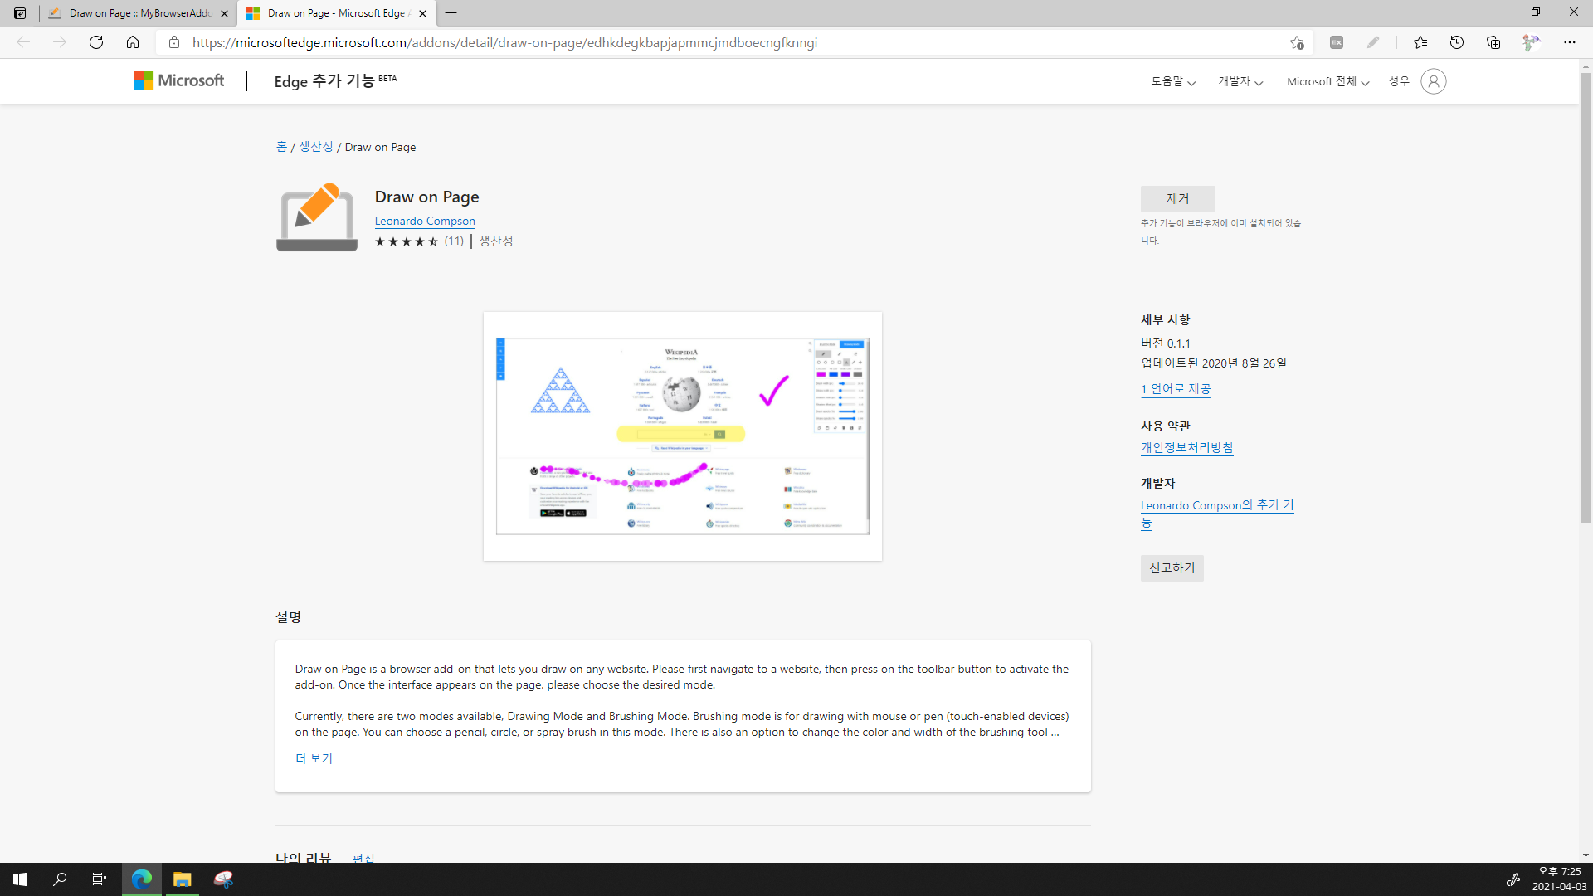Click 더 보기 to expand description
Image resolution: width=1593 pixels, height=896 pixels.
pos(314,758)
